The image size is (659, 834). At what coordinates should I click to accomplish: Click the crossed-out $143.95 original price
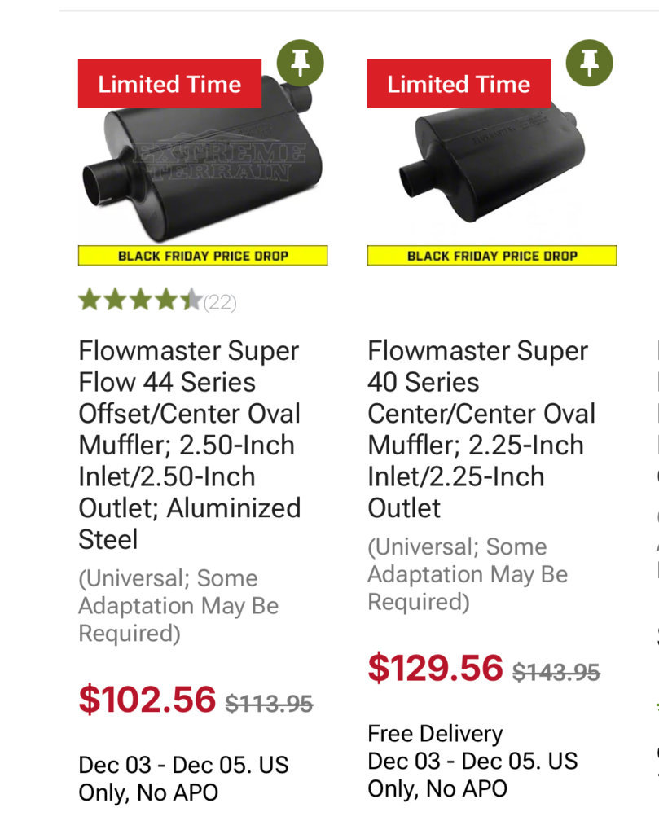coord(556,672)
